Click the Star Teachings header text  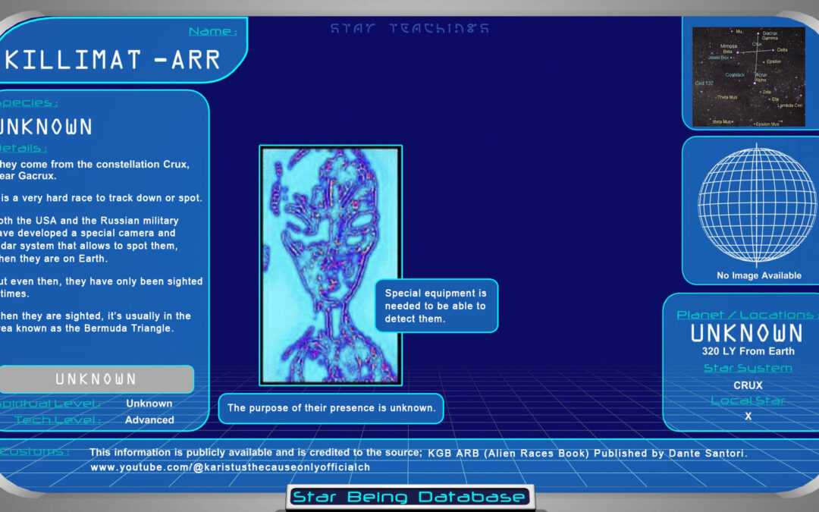409,29
